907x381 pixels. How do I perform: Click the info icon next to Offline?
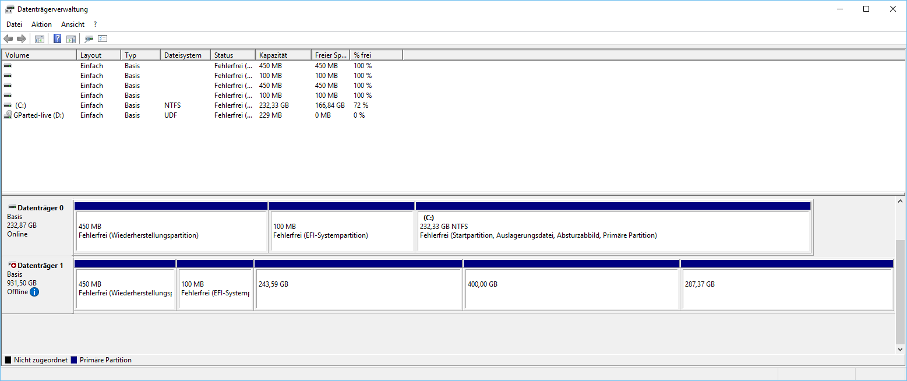[x=34, y=292]
